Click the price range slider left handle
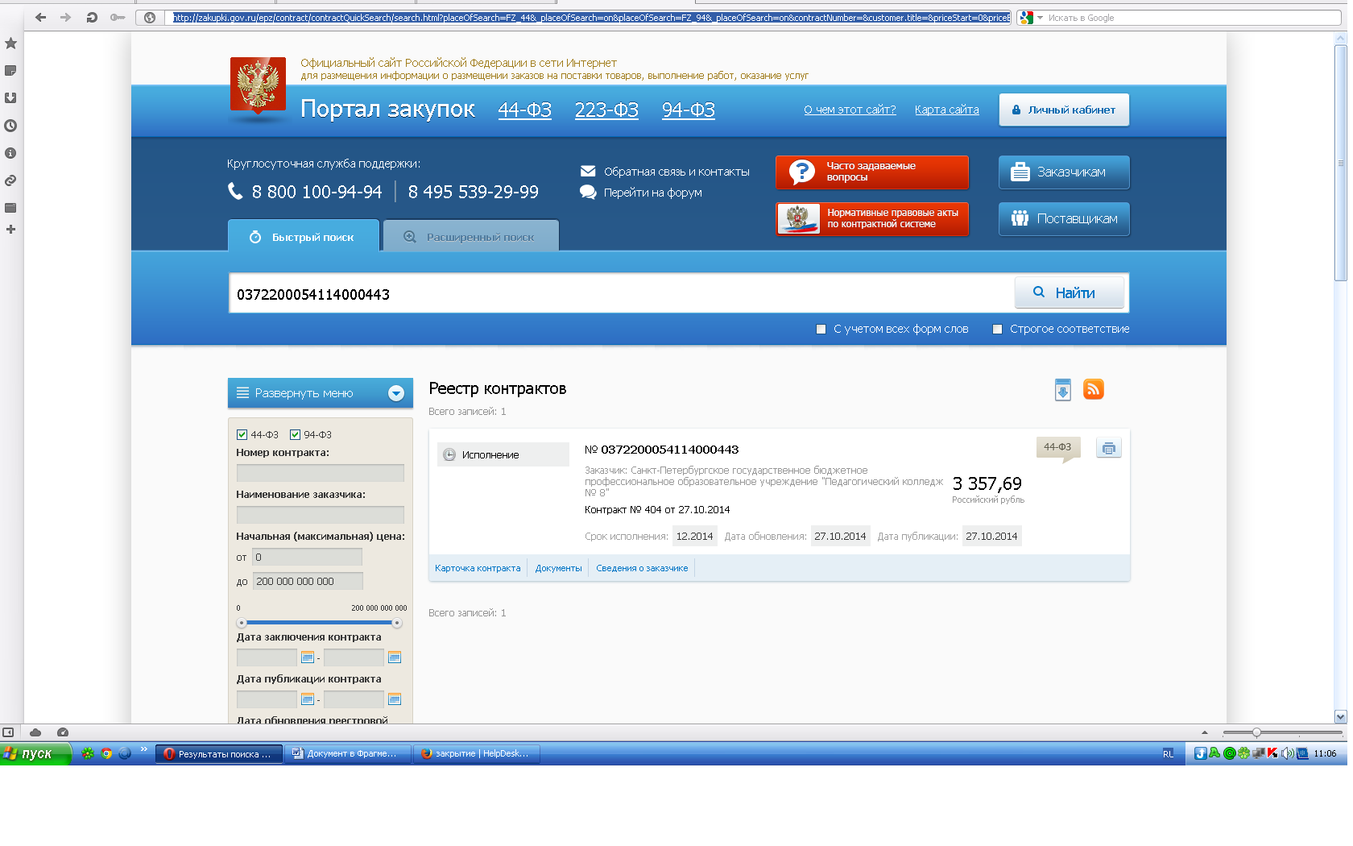This screenshot has width=1353, height=846. (242, 623)
